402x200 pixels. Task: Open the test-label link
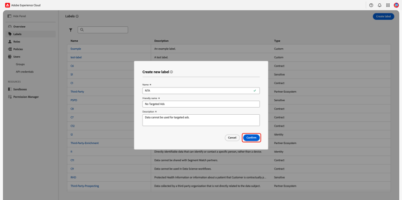pos(76,57)
